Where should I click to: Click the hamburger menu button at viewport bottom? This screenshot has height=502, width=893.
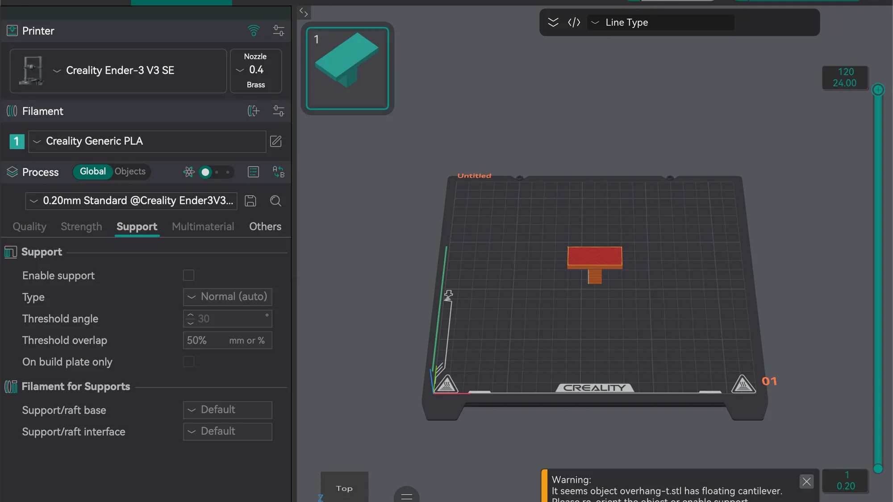(406, 496)
